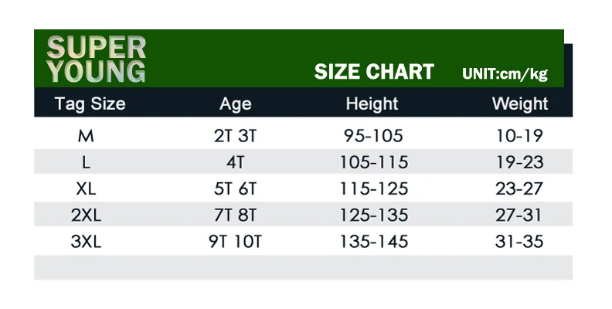
Task: Select the Tag Size column header
Action: point(90,104)
